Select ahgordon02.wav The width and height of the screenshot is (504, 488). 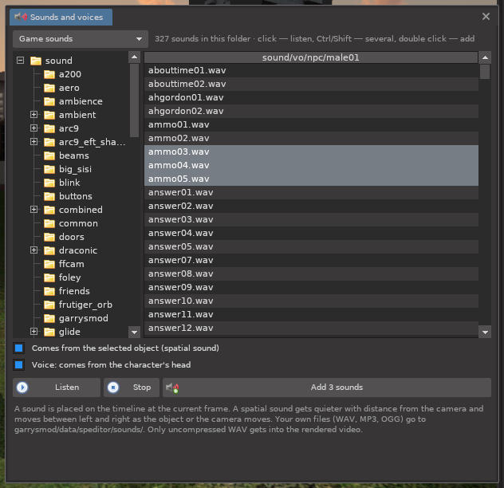click(311, 111)
